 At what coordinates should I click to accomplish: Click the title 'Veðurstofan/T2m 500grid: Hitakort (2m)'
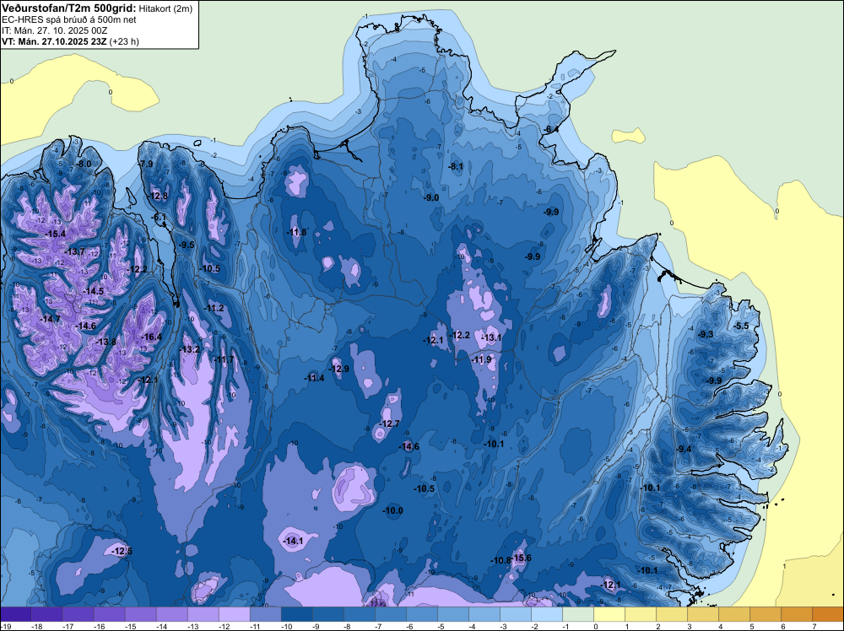95,8
